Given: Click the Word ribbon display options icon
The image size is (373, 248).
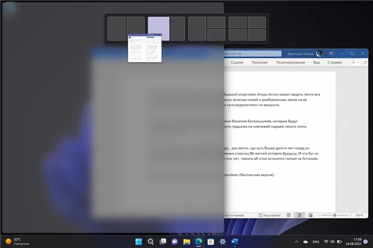Looking at the screenshot, I should coord(330,54).
